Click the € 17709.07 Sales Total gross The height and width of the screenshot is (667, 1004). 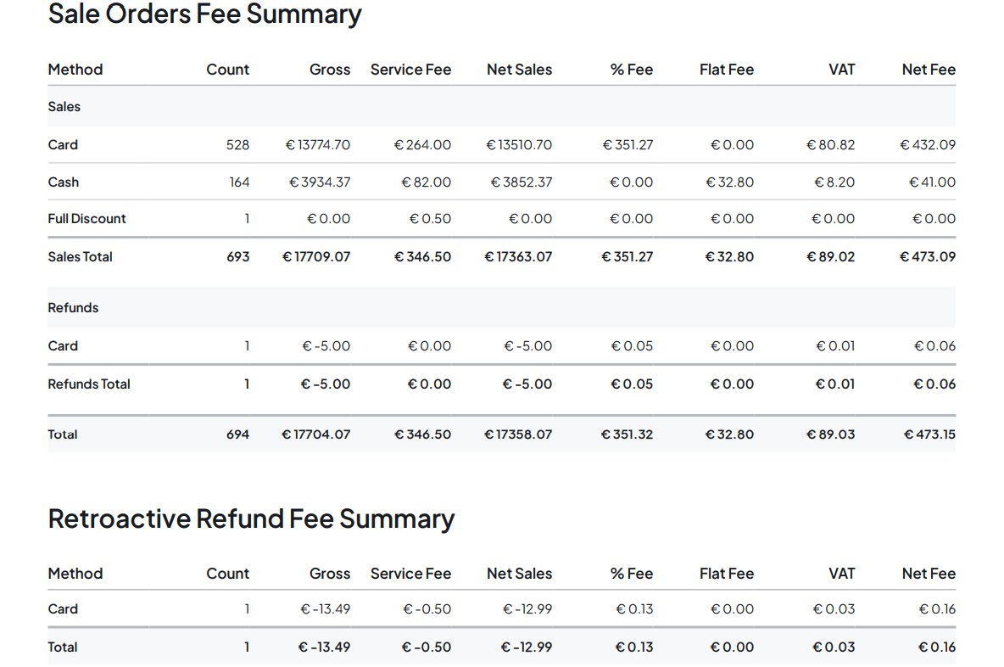point(316,257)
